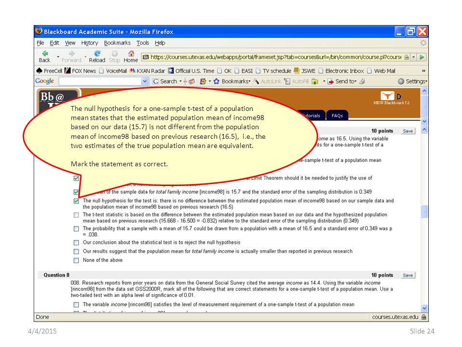Uncheck the null hypothesis statement checkbox
Image resolution: width=462 pixels, height=347 pixels.
77,201
